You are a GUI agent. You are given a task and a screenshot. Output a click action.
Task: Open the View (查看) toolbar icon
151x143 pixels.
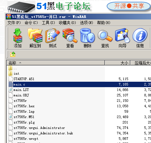(70, 35)
